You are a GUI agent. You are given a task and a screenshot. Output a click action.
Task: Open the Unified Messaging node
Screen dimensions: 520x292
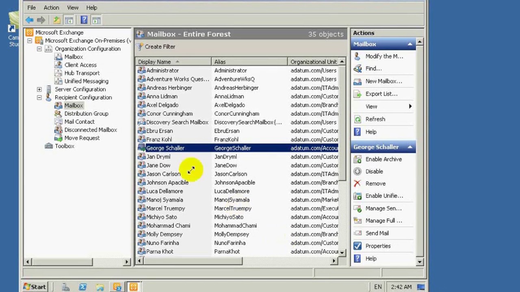[86, 81]
